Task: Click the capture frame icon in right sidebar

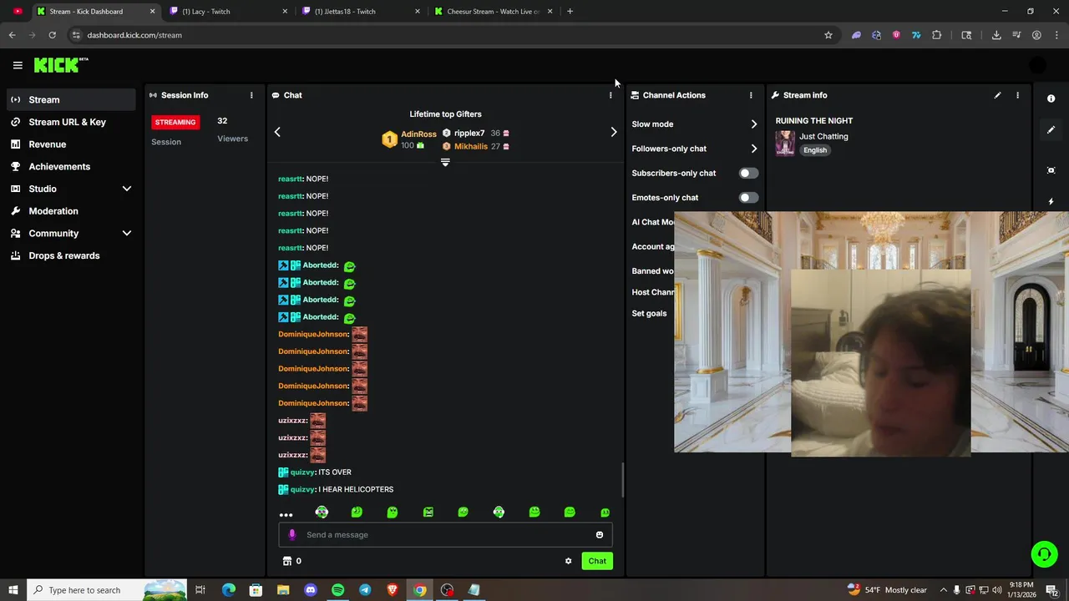Action: point(1051,170)
